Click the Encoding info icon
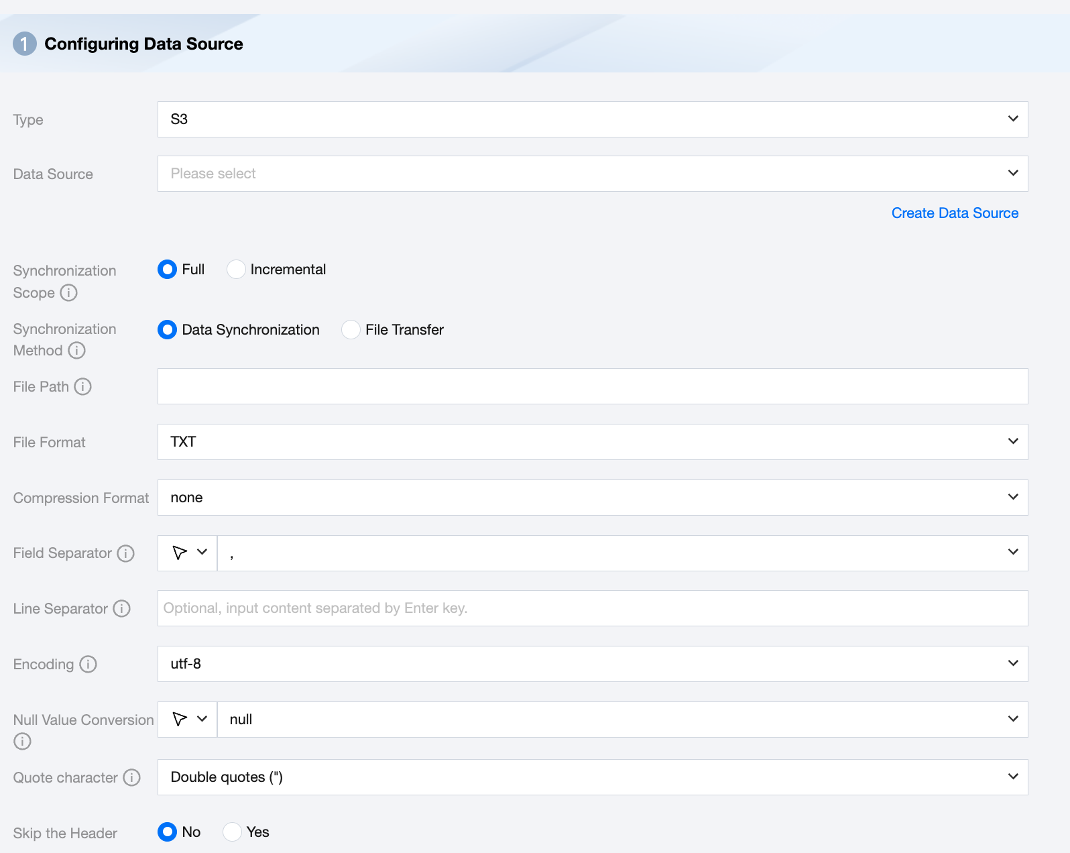The height and width of the screenshot is (853, 1070). pyautogui.click(x=88, y=665)
